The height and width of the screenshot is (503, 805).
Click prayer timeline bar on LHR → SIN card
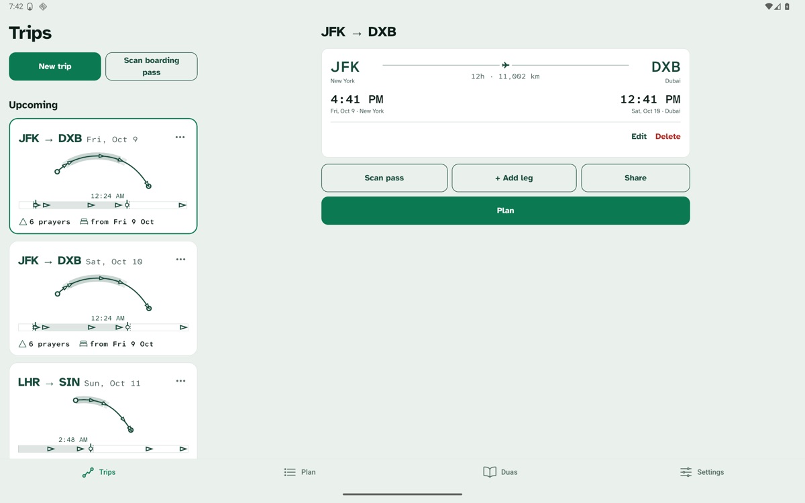[x=103, y=449]
